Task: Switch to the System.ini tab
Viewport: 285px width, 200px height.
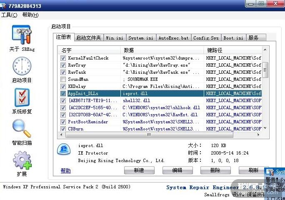Action: click(x=141, y=38)
